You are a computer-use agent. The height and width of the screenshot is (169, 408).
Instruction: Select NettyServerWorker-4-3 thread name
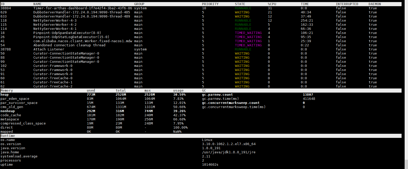(x=55, y=21)
